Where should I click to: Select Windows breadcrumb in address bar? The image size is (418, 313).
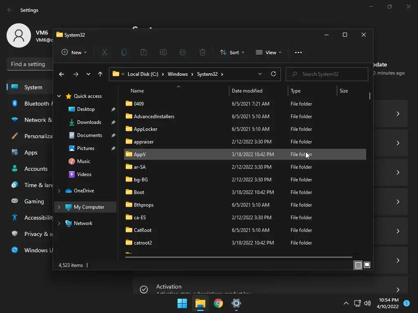click(178, 74)
